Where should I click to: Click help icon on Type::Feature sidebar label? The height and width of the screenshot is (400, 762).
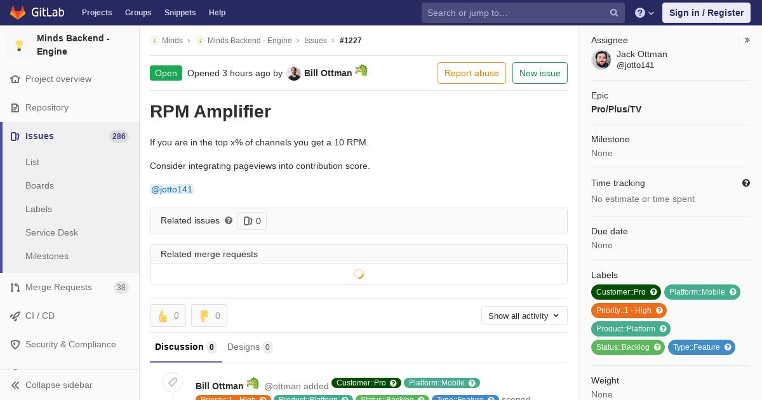pos(728,347)
